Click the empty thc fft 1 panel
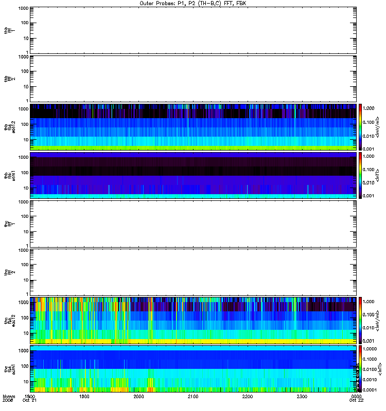 (193, 224)
